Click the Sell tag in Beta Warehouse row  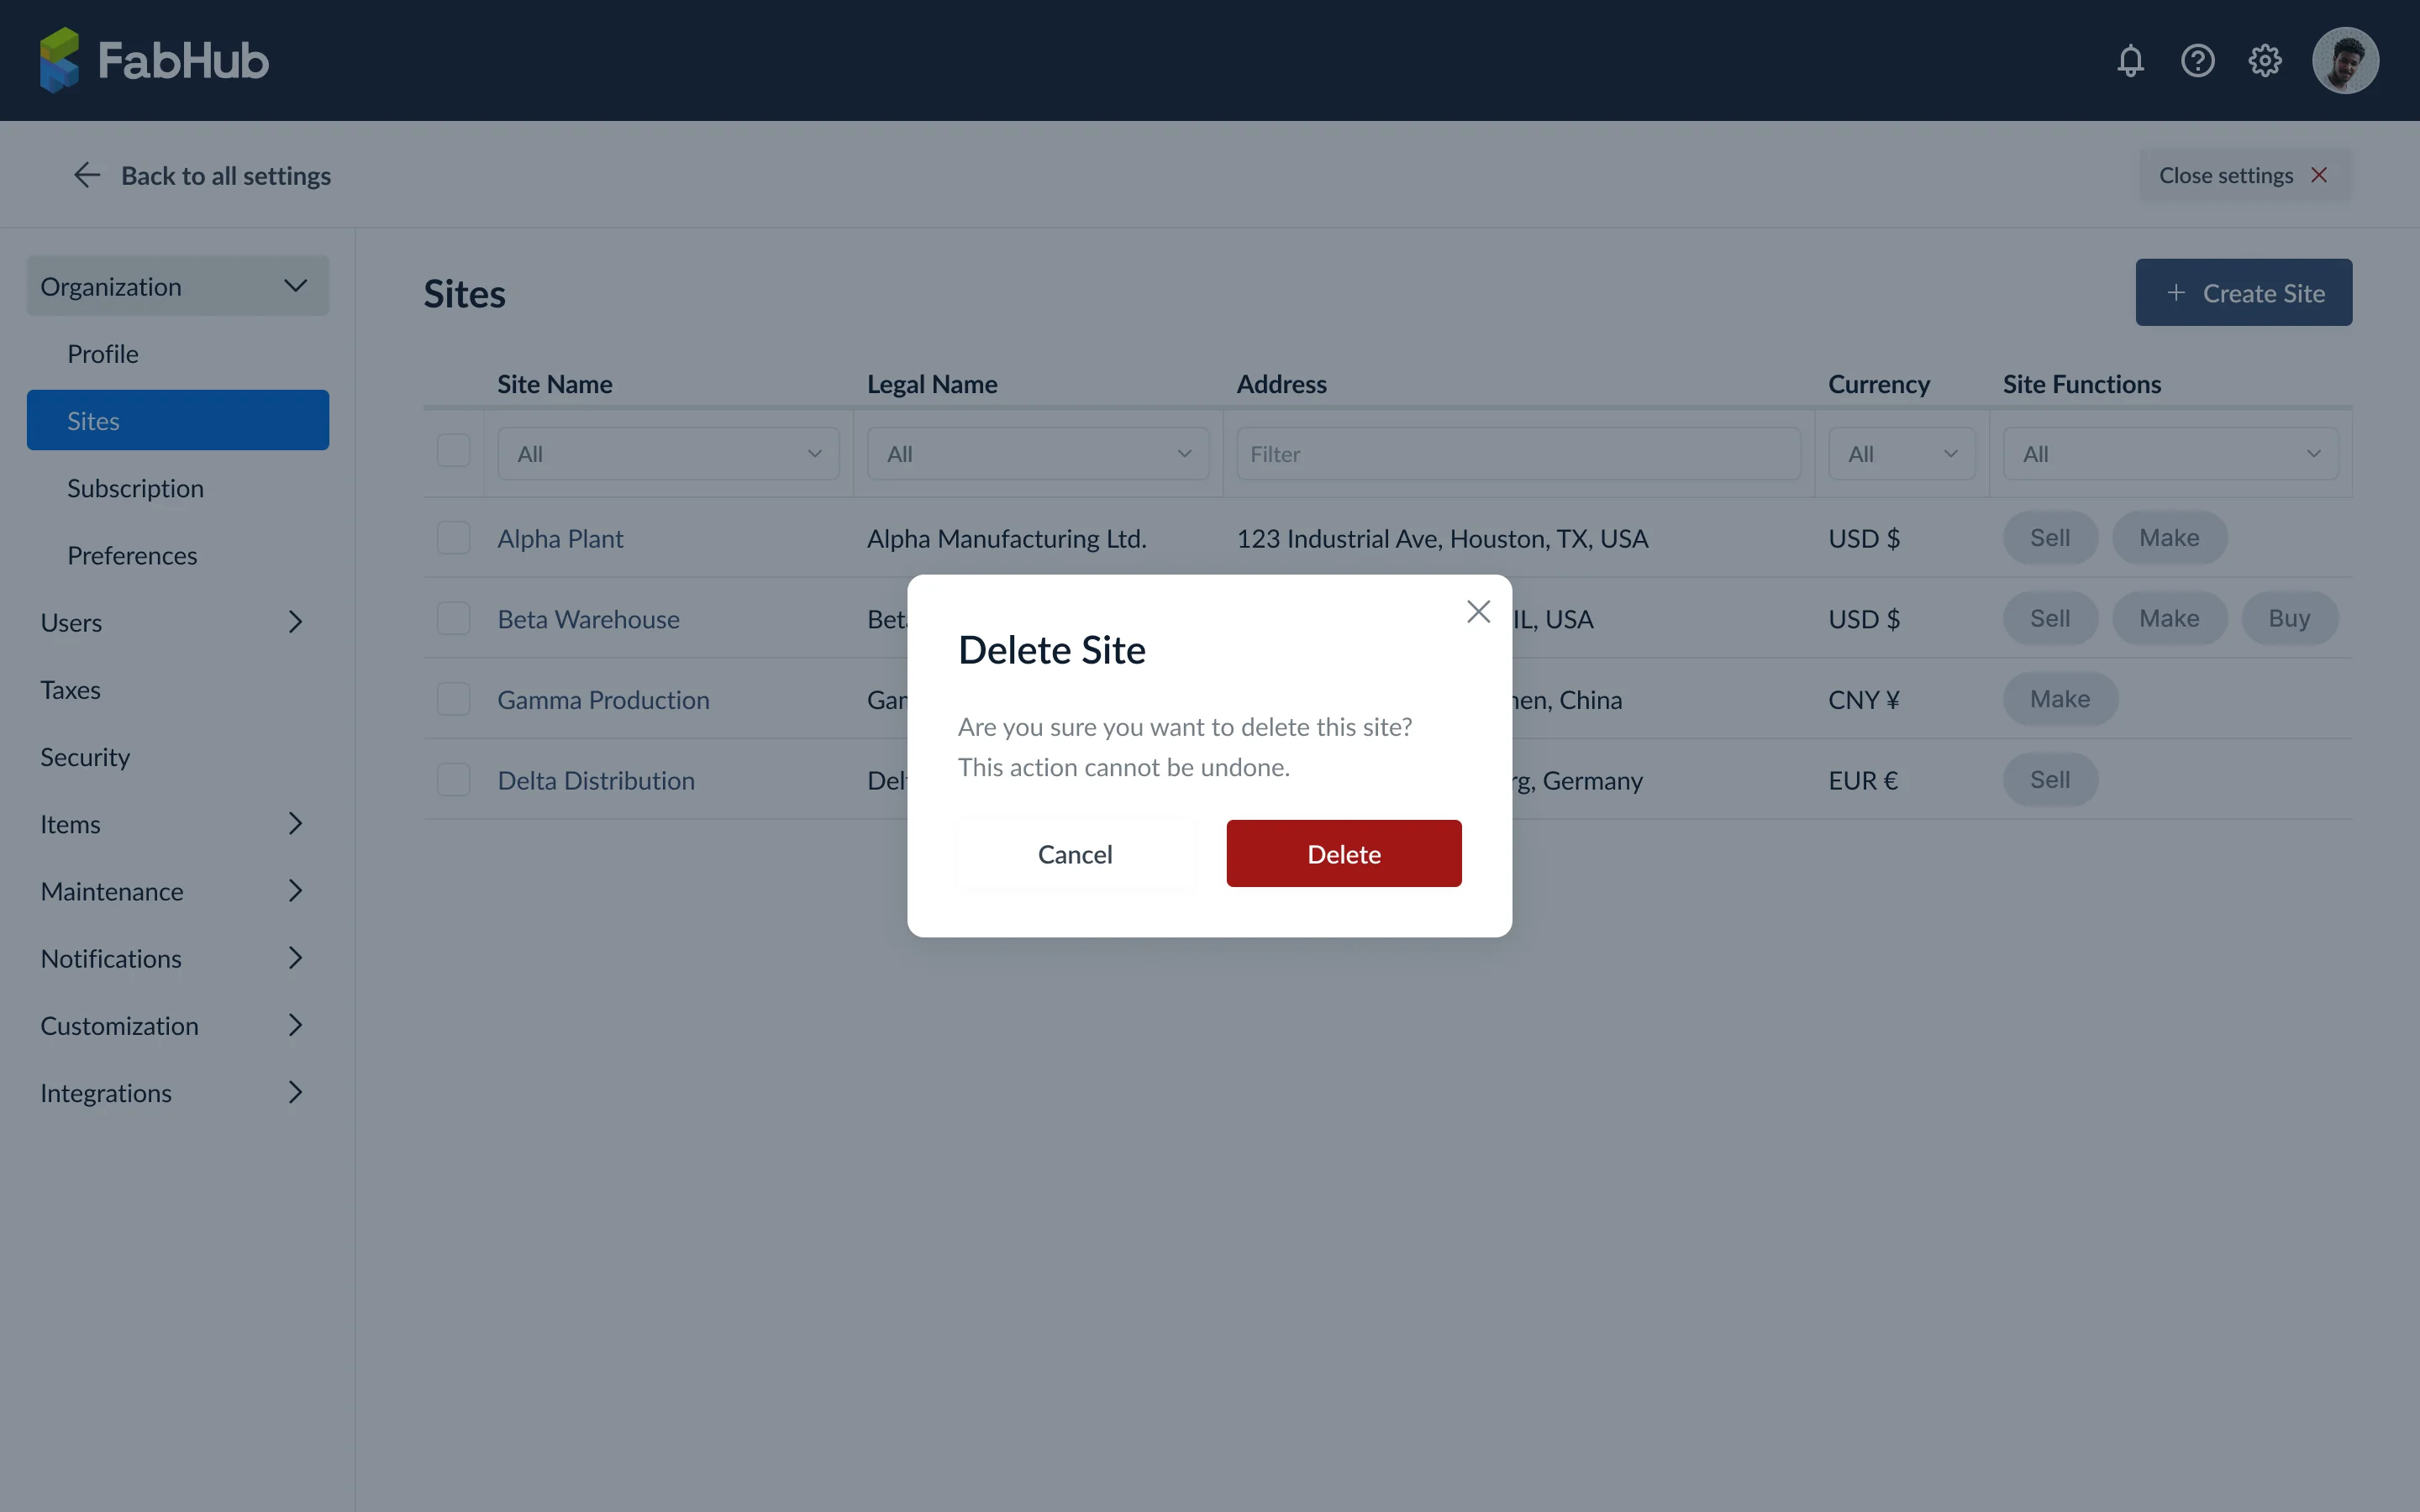(x=2050, y=618)
